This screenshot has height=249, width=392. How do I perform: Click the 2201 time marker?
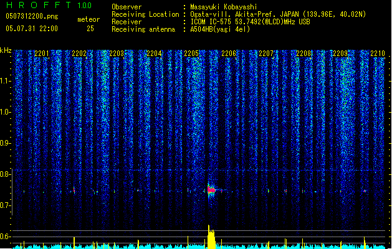tap(42, 54)
